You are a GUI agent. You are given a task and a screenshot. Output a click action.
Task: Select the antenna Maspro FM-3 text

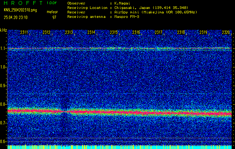(127, 17)
